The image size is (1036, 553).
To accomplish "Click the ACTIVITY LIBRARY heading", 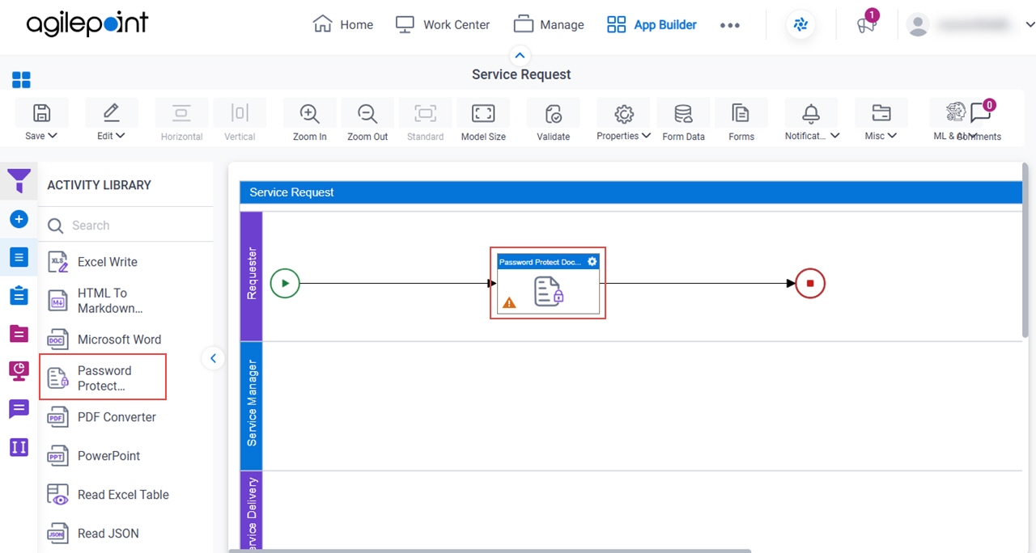I will tap(99, 185).
